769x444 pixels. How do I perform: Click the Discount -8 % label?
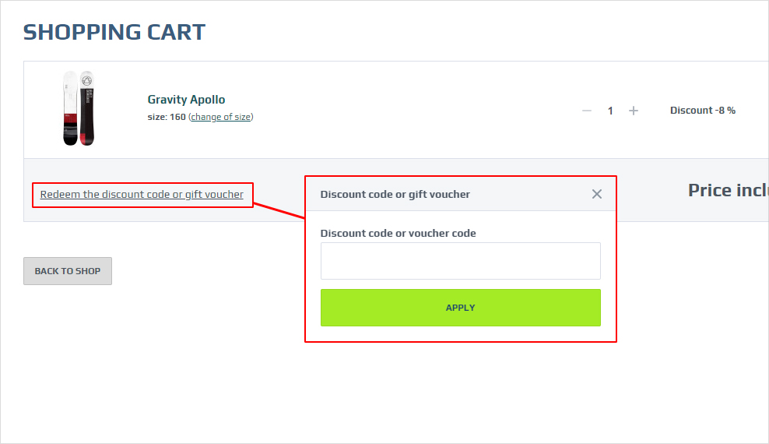click(703, 111)
